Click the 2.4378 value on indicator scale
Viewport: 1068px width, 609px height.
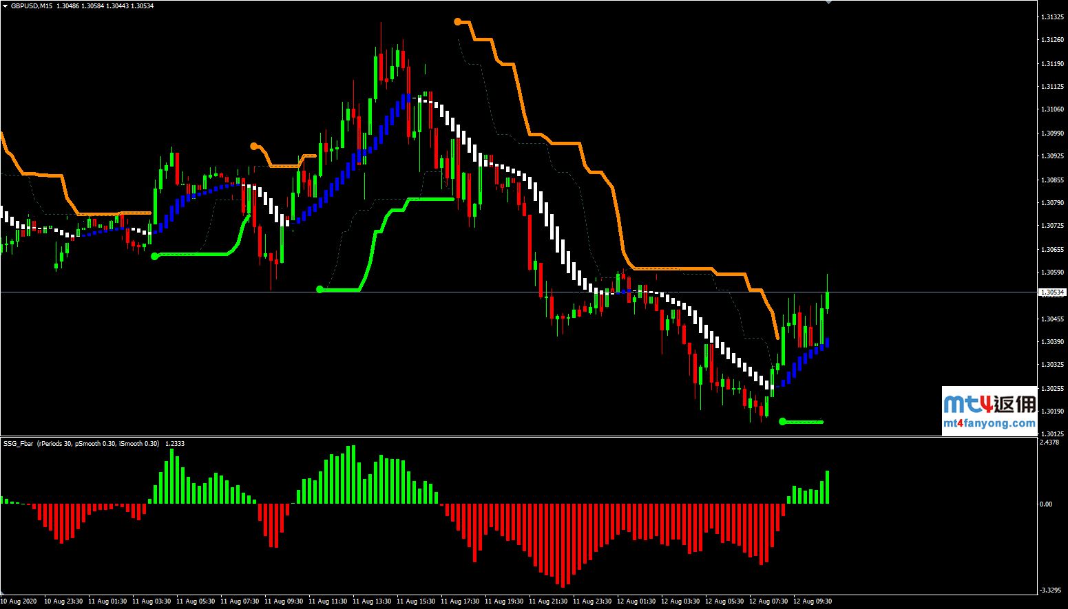tap(1049, 442)
